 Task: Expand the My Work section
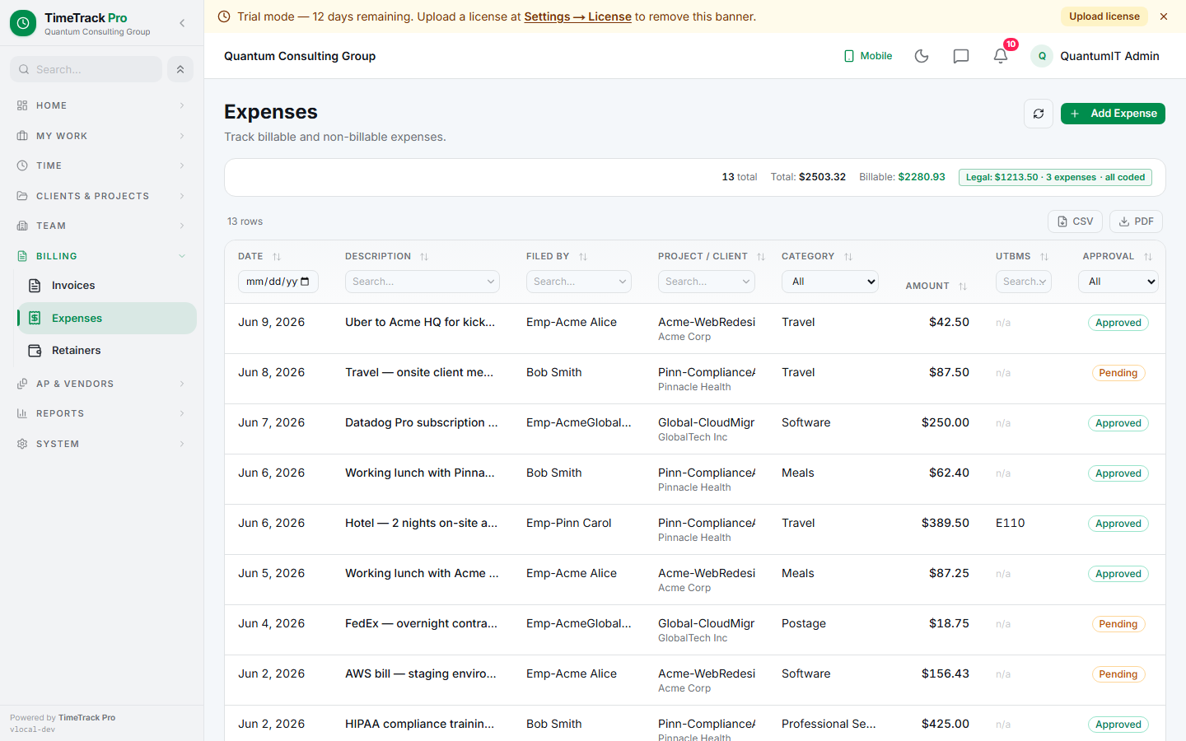click(102, 136)
